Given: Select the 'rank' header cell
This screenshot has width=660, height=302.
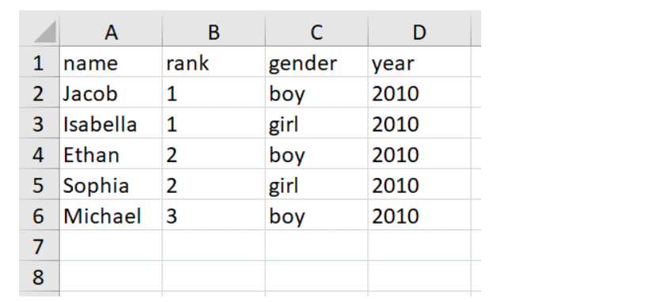Looking at the screenshot, I should [214, 62].
